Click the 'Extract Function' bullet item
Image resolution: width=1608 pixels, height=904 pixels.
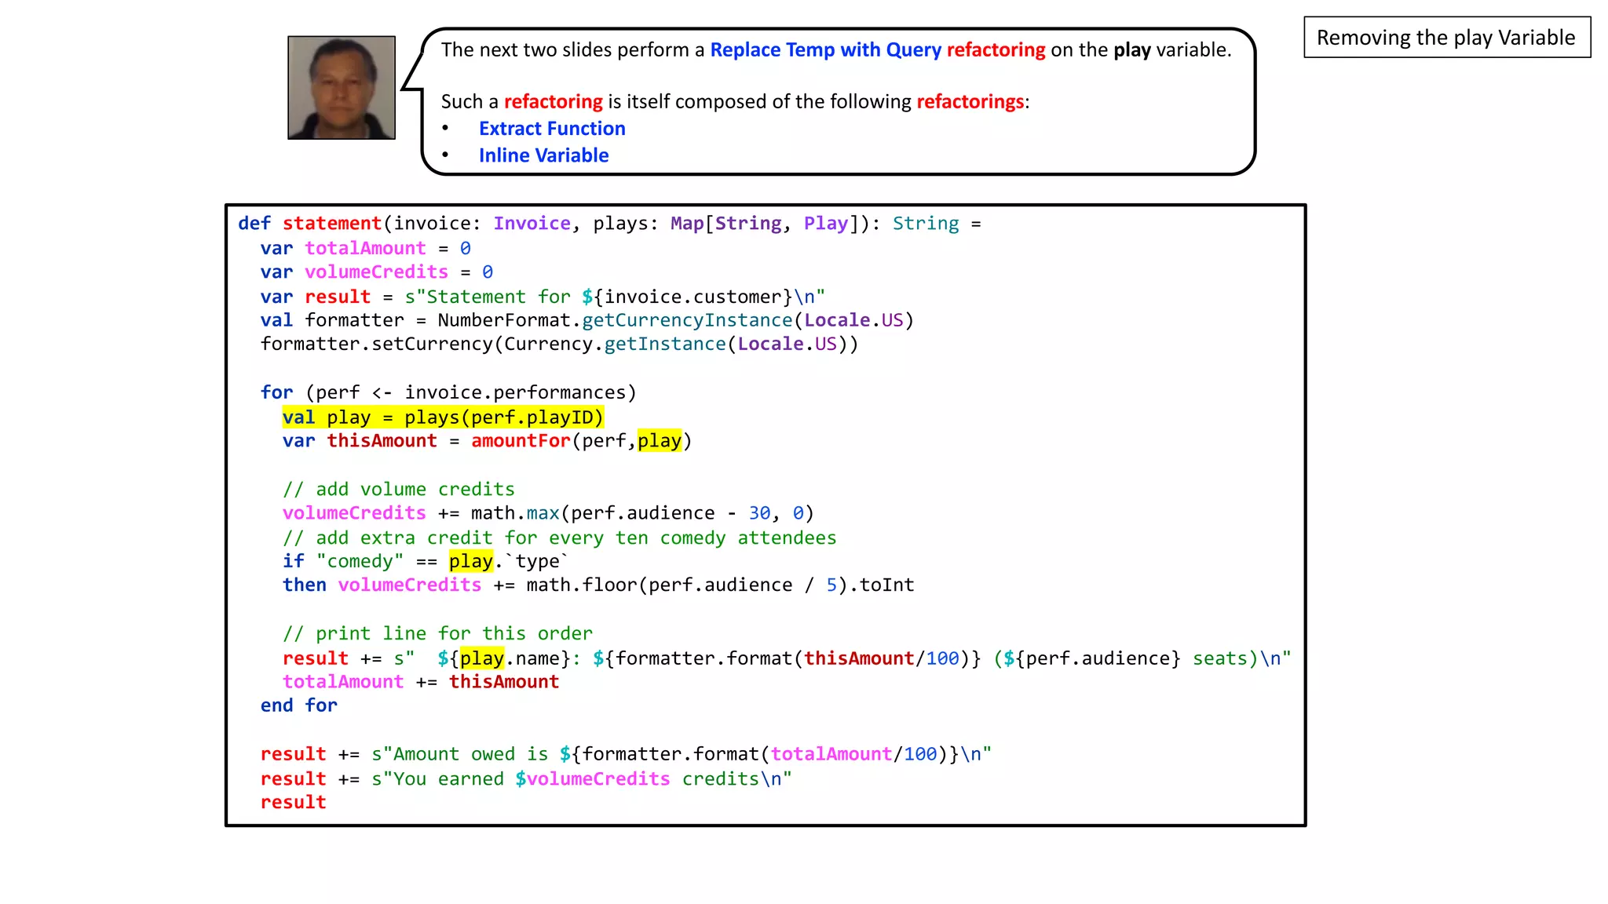coord(552,128)
